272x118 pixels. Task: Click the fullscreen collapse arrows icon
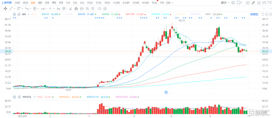click(x=259, y=3)
